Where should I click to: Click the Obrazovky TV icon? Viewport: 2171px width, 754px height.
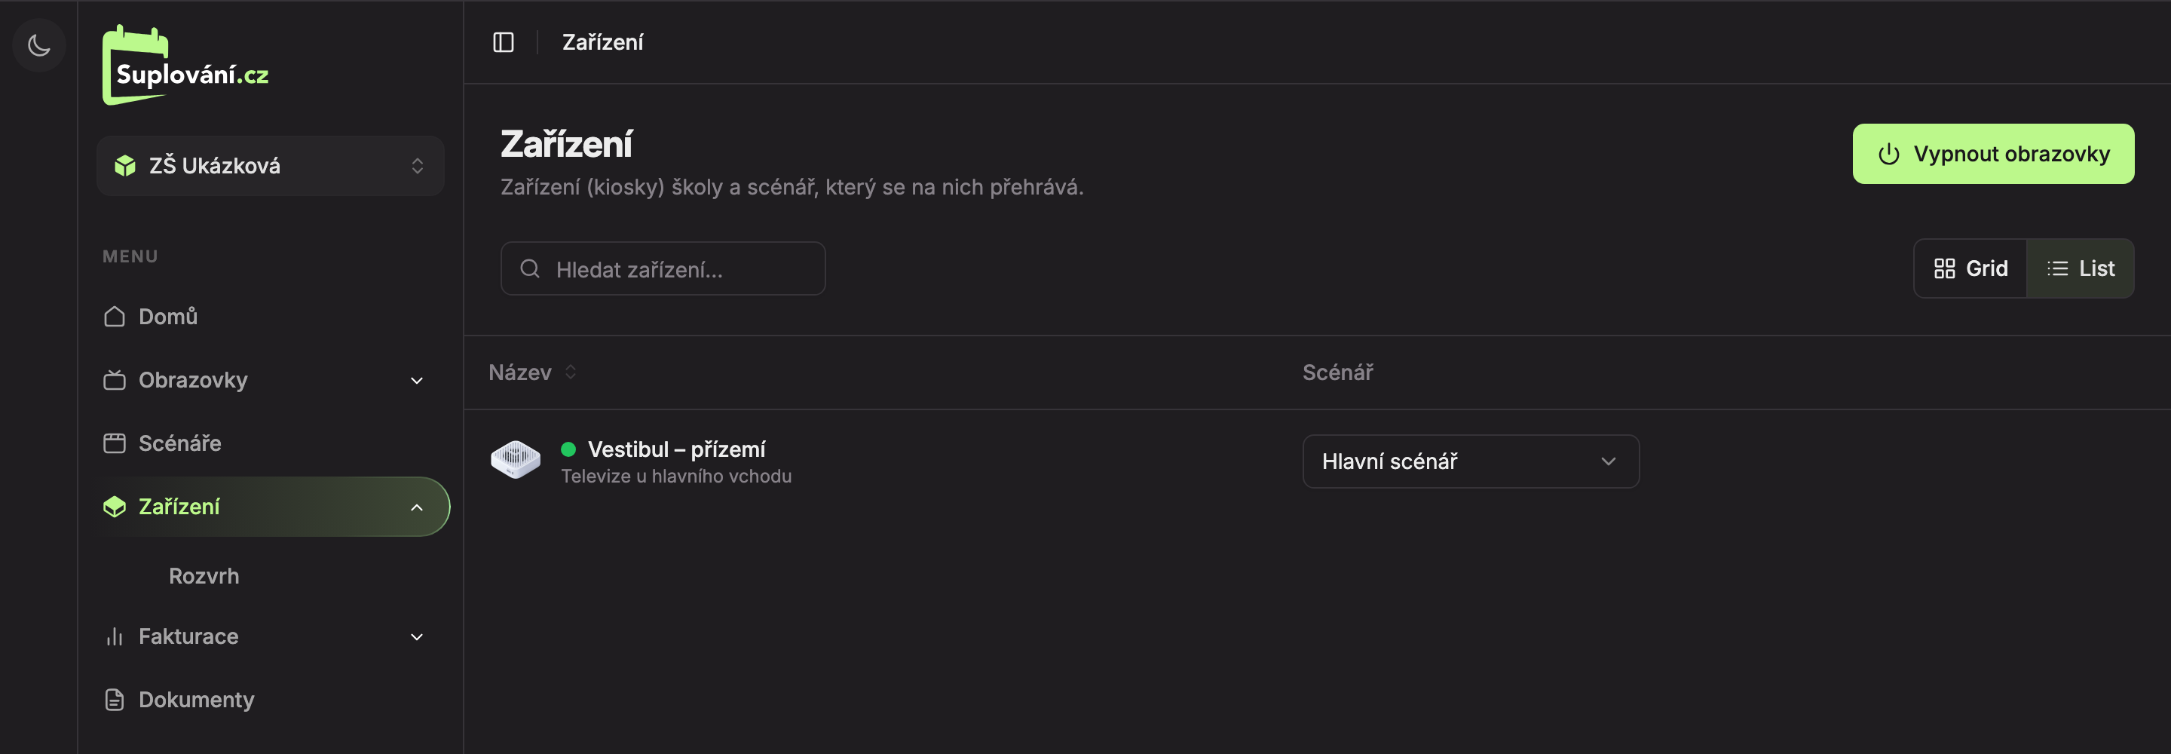115,380
